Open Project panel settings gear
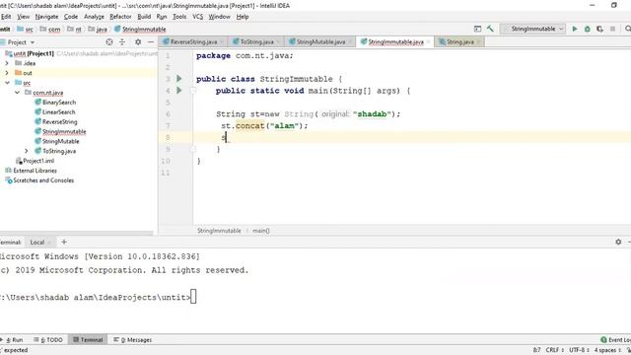The image size is (631, 355). (138, 41)
